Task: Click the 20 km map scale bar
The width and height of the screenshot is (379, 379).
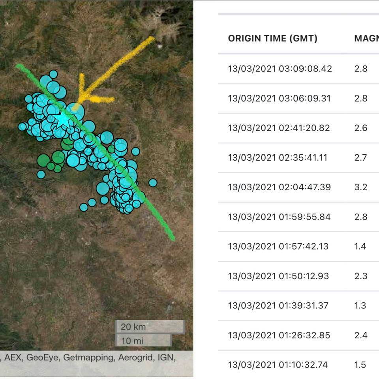Action: pyautogui.click(x=149, y=327)
